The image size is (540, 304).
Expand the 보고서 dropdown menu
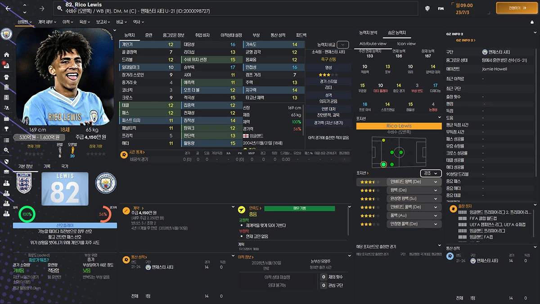(x=103, y=22)
